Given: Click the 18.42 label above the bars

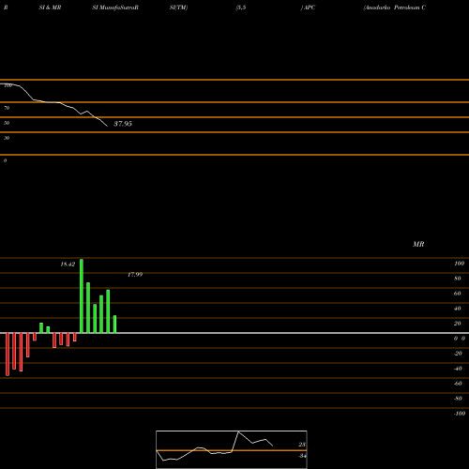Looking at the screenshot, I should coord(68,265).
